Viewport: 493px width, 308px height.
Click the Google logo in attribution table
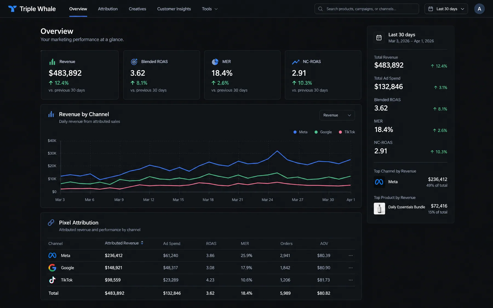click(x=52, y=268)
